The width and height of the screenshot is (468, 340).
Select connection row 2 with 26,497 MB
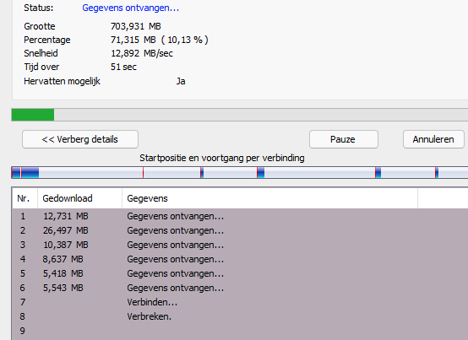pos(240,230)
